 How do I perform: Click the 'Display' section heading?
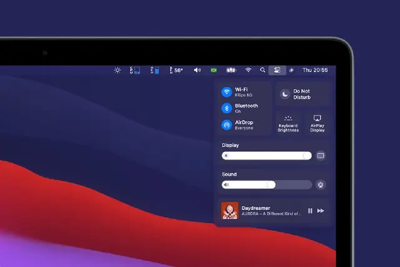click(231, 145)
